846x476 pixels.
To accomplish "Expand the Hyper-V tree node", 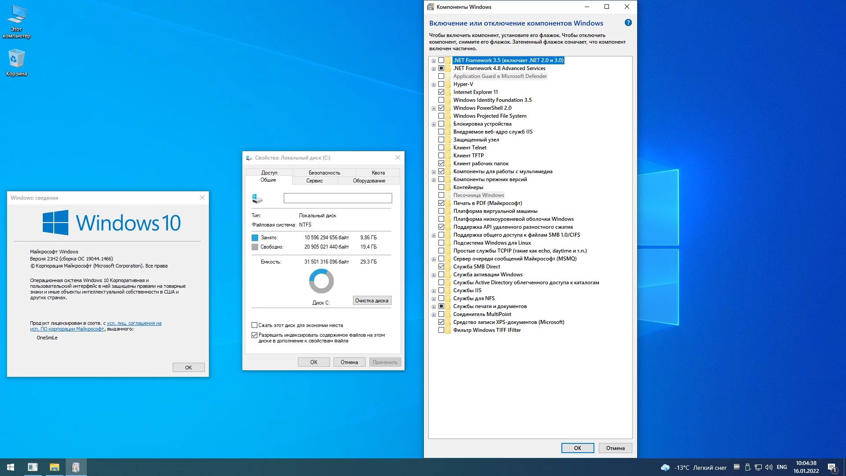I will click(434, 85).
